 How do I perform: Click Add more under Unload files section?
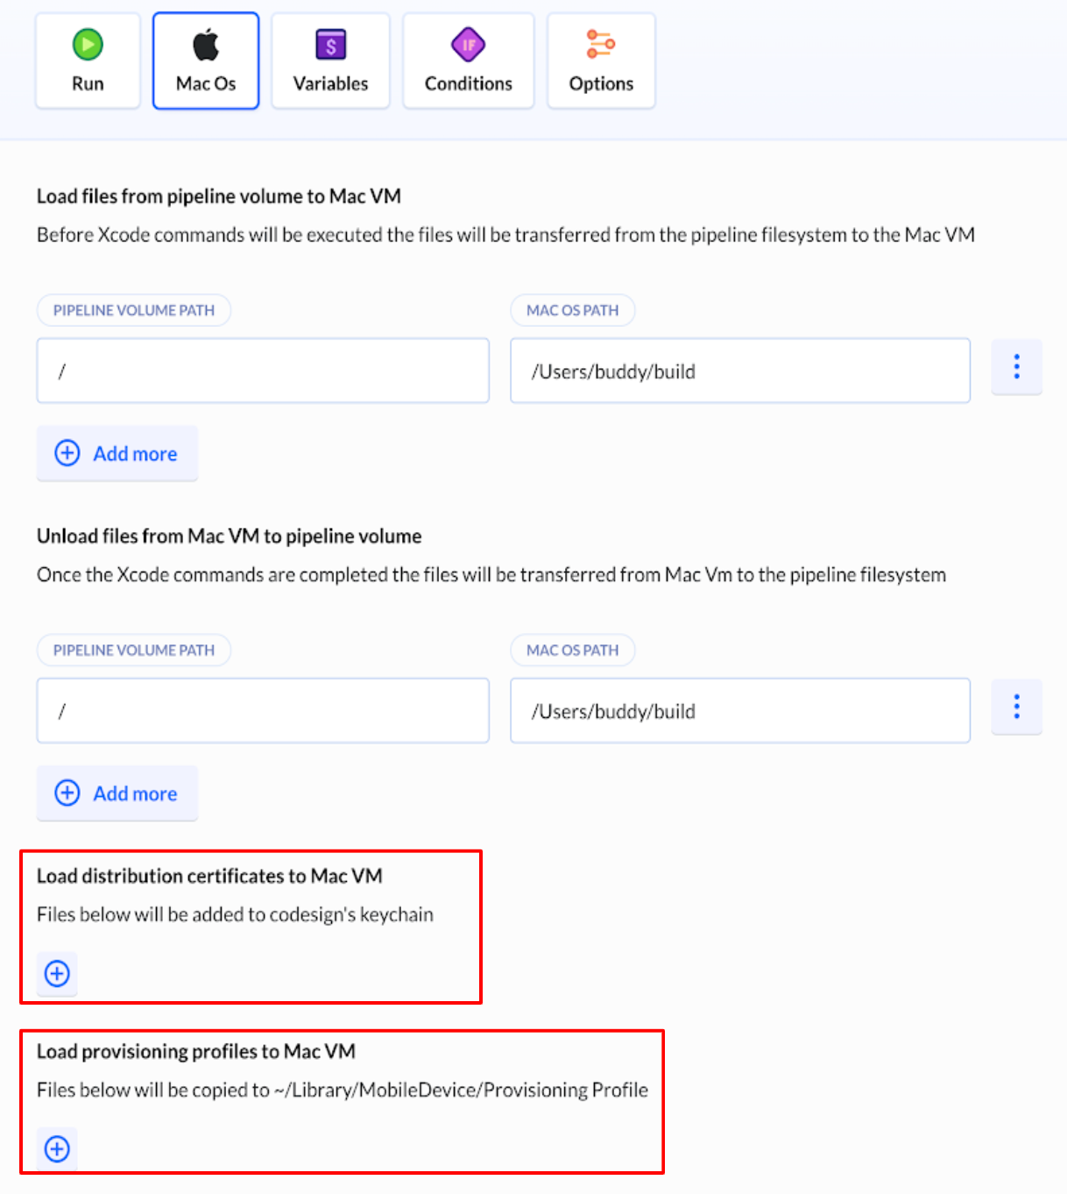[117, 793]
